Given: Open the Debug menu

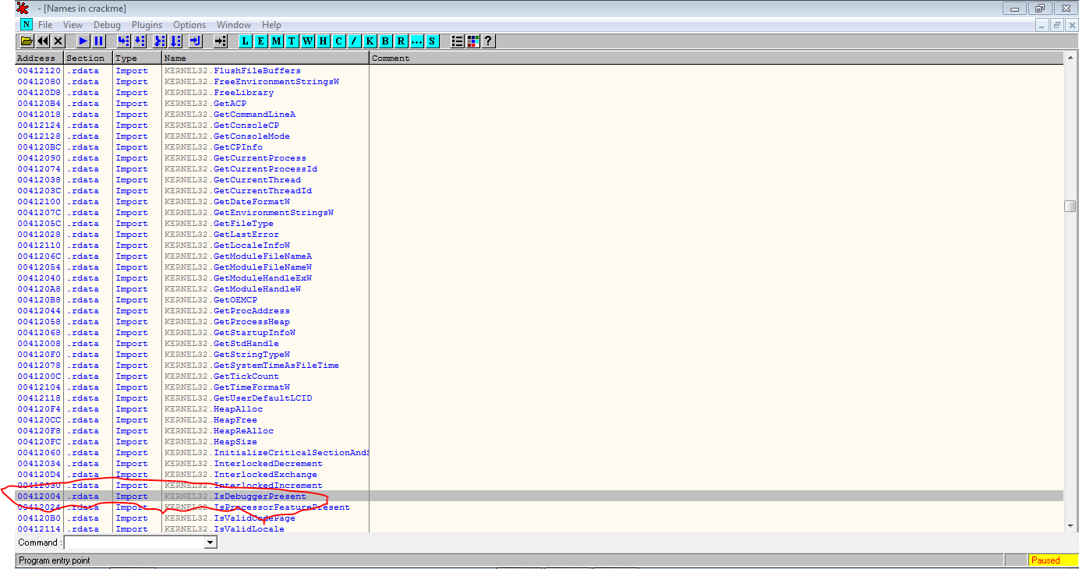Looking at the screenshot, I should 107,24.
